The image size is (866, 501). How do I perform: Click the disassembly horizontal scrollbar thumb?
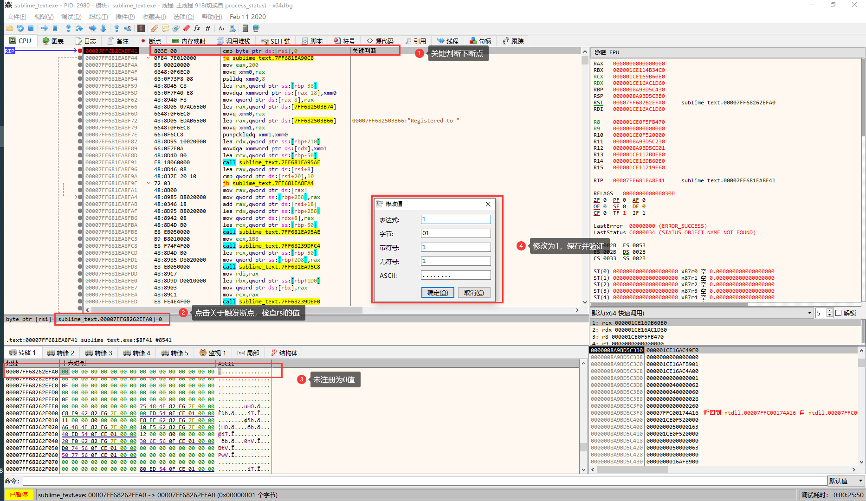(226, 310)
